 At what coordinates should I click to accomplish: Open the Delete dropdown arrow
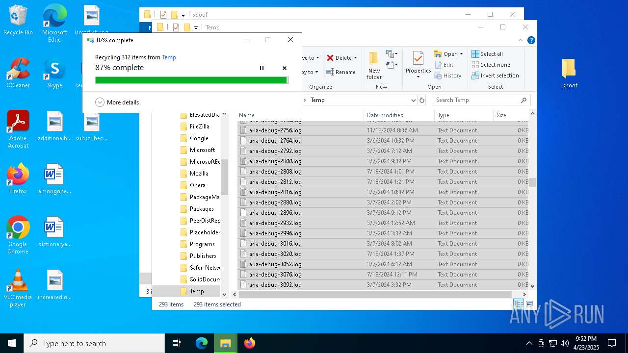[x=355, y=58]
